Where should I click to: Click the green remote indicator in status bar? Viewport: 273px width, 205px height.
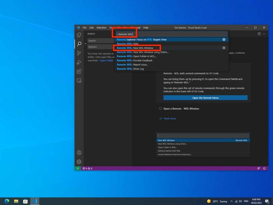click(x=78, y=168)
